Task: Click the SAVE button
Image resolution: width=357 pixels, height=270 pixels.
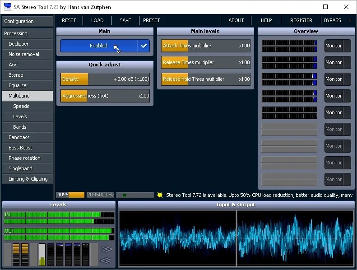Action: [x=125, y=20]
